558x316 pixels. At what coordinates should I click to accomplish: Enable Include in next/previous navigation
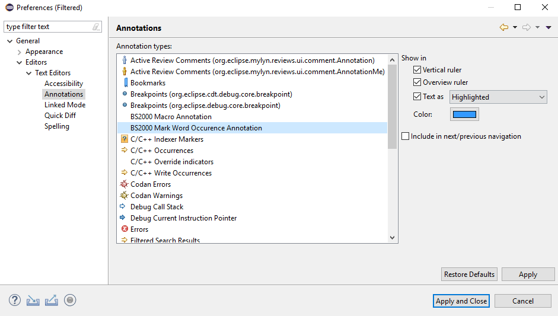(406, 136)
